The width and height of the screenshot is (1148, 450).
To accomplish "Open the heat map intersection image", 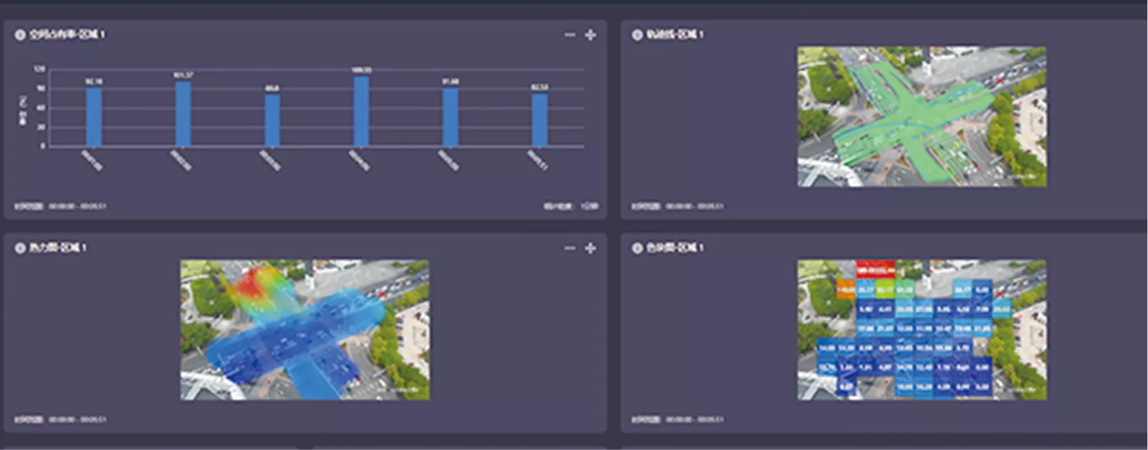I will [305, 330].
